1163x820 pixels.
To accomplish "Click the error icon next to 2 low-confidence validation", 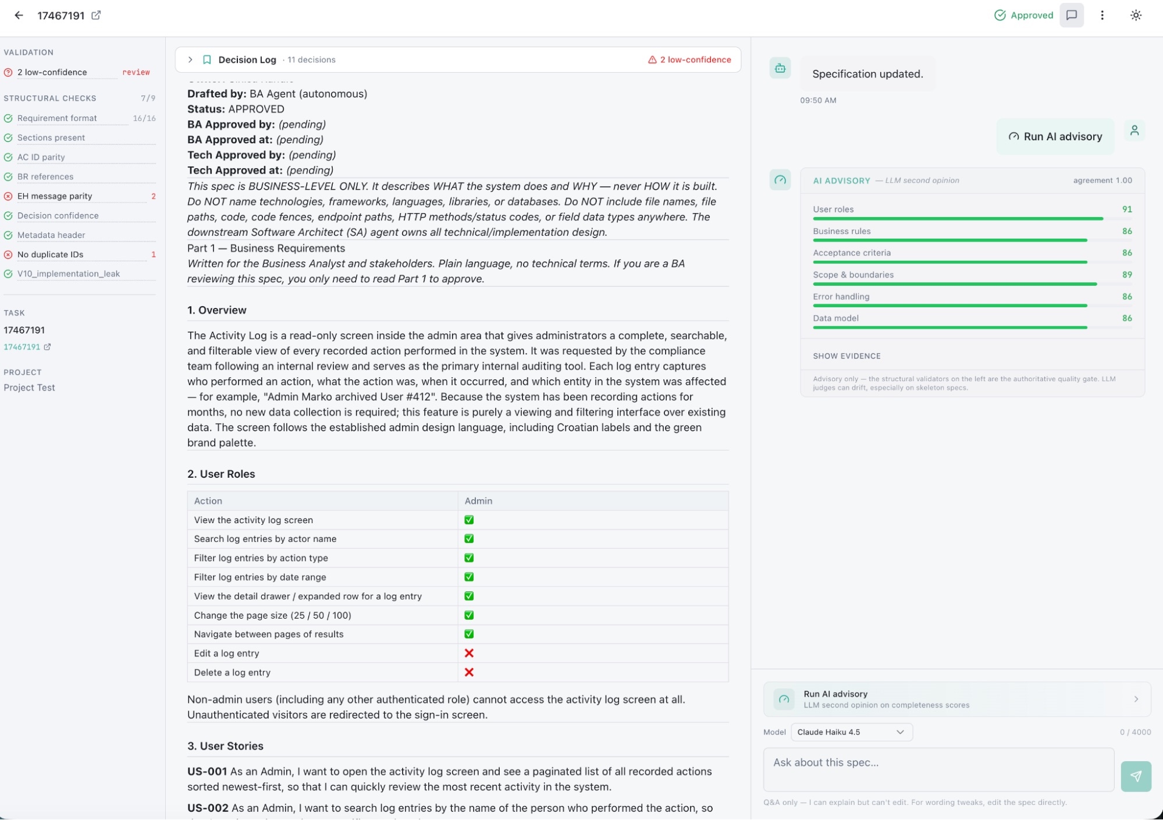I will coord(8,73).
